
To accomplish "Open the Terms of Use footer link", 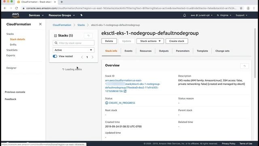I will [x=246, y=144].
